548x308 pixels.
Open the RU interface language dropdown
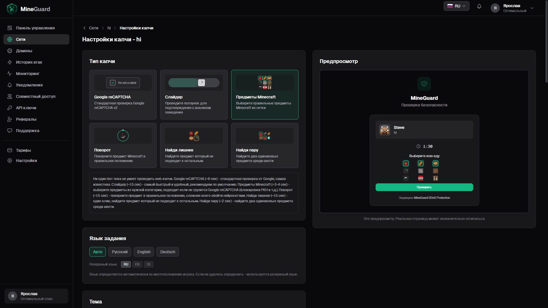456,6
